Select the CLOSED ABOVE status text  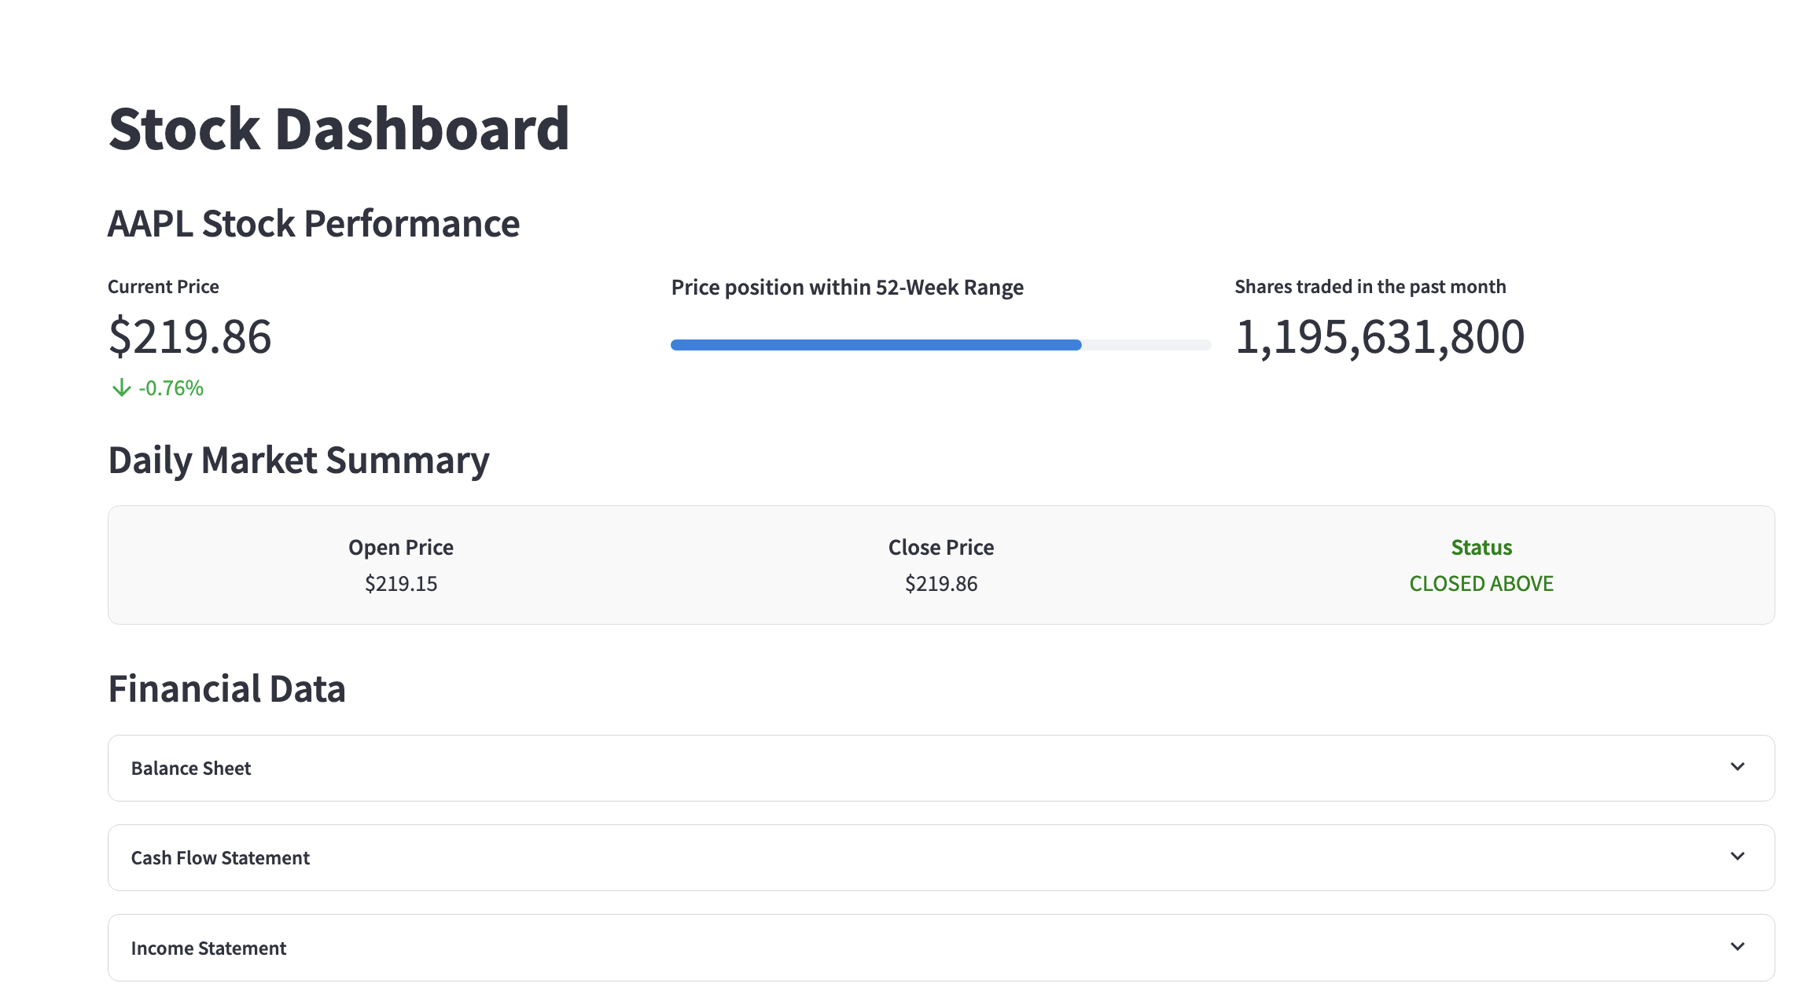[x=1481, y=584]
